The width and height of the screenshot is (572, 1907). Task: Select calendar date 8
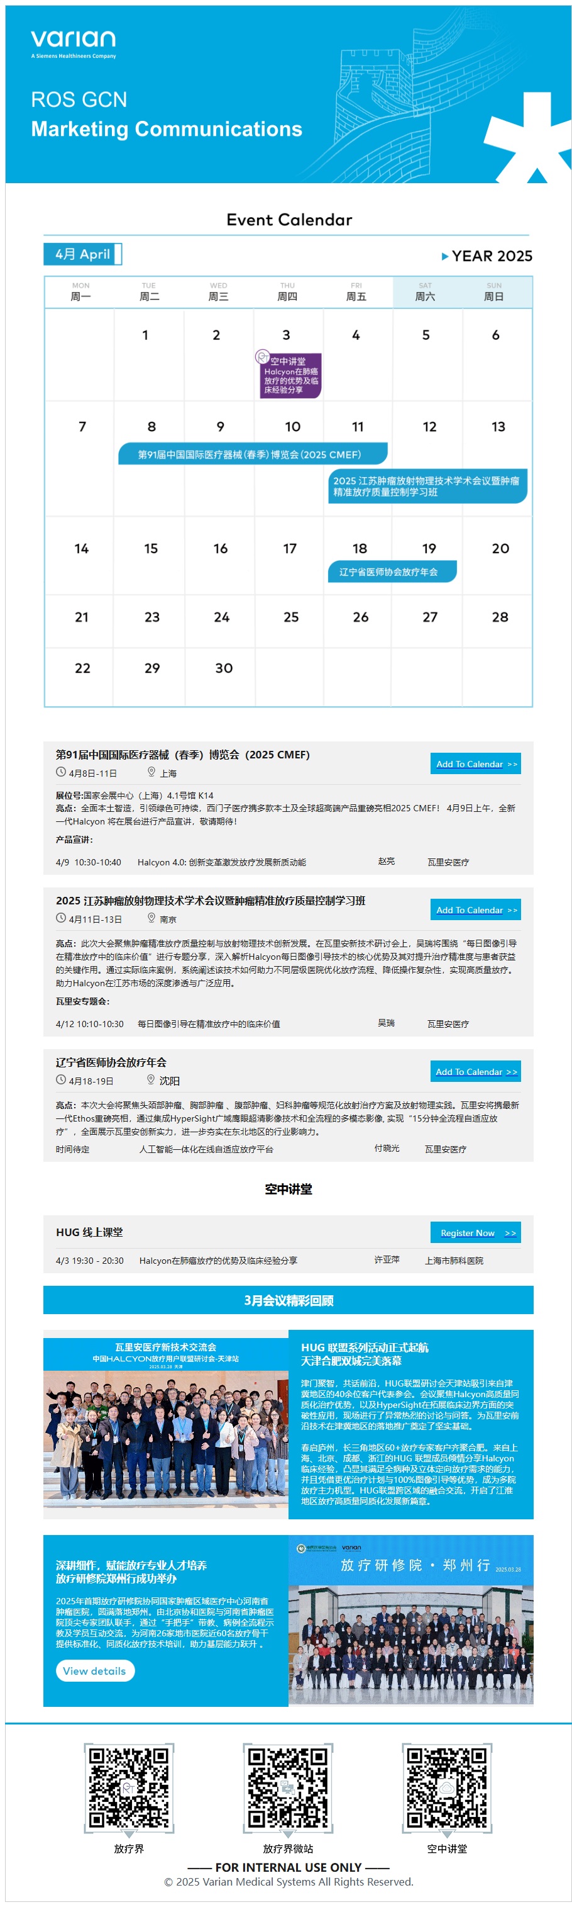[x=151, y=427]
